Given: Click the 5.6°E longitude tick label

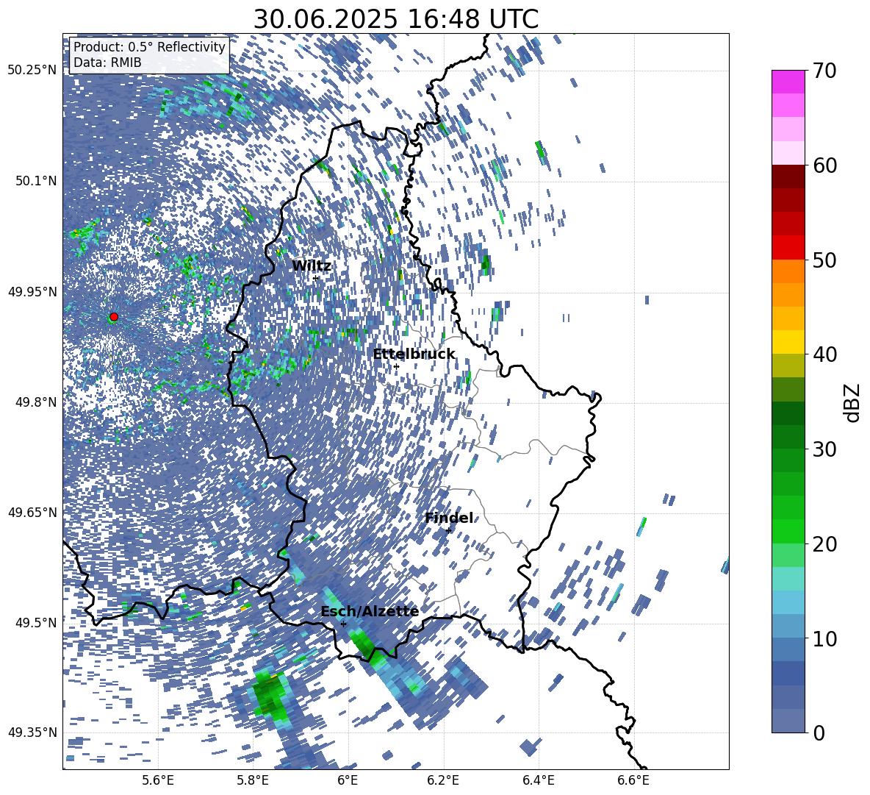Looking at the screenshot, I should click(x=158, y=780).
